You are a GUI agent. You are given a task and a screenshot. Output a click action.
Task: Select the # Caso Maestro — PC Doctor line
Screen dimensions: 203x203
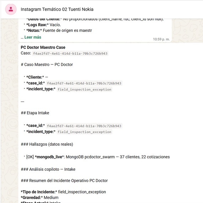coord(47,64)
